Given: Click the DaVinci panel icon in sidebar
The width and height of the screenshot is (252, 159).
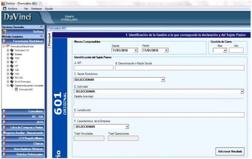Looking at the screenshot, I should tap(4, 32).
